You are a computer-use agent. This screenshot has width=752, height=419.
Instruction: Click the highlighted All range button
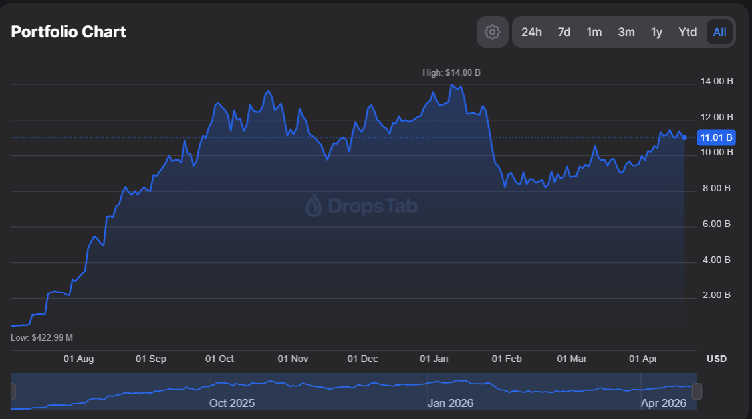tap(719, 31)
